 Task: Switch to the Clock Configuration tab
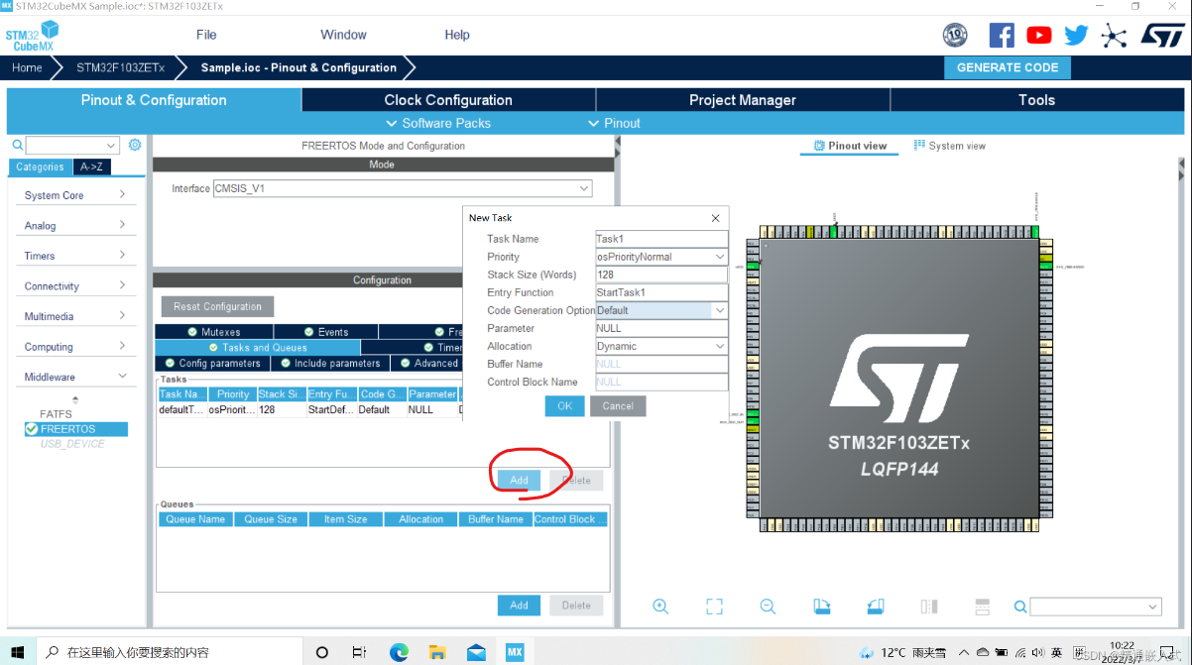point(448,100)
